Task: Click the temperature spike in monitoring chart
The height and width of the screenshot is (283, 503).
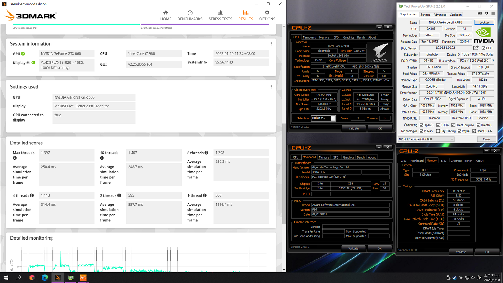Action: click(61, 258)
